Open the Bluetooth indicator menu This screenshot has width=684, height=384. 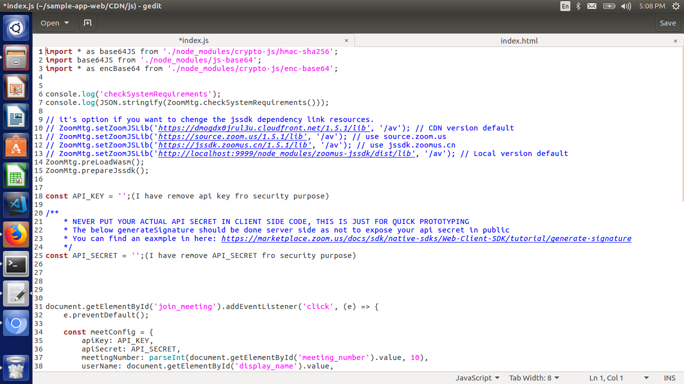click(x=578, y=6)
